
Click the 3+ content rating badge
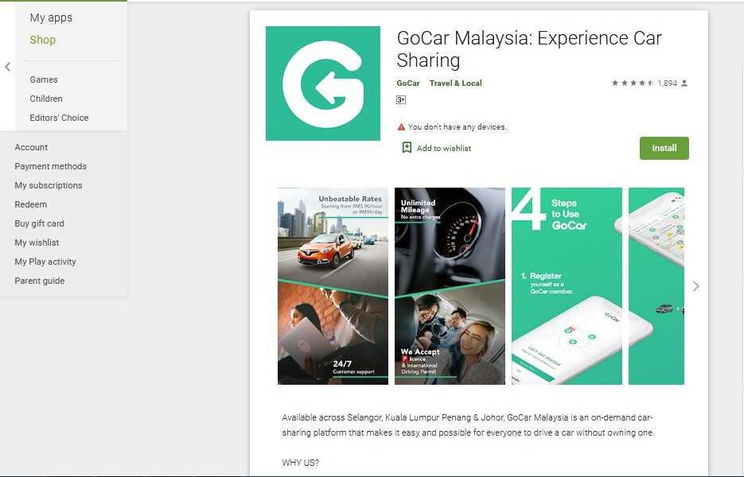(x=401, y=99)
